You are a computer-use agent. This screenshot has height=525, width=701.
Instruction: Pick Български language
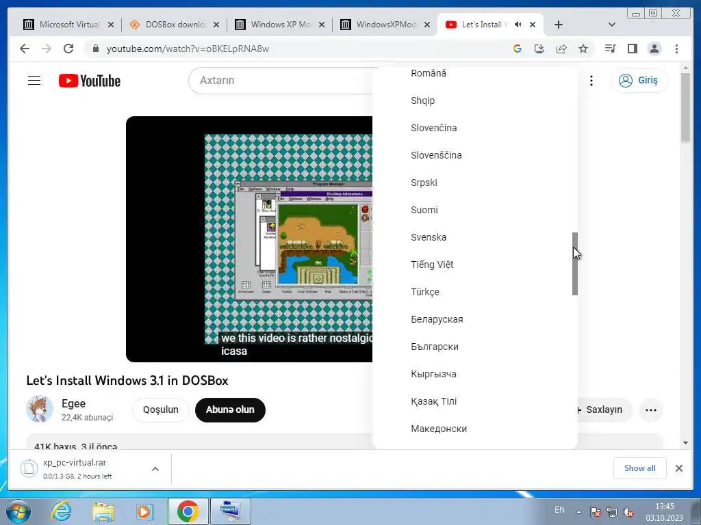pyautogui.click(x=475, y=347)
